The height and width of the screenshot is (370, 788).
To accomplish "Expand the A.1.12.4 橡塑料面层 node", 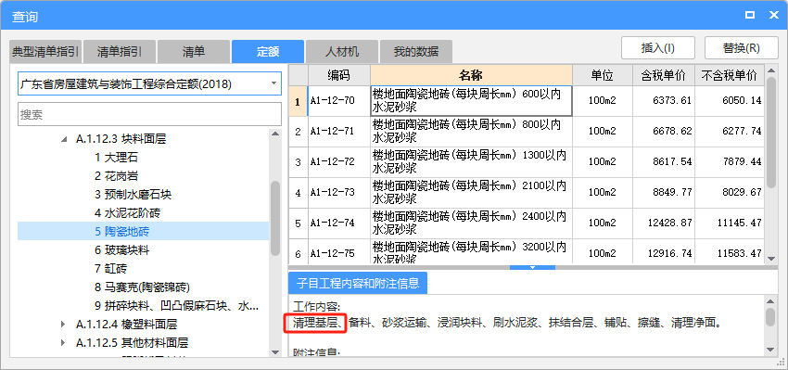I will point(63,325).
